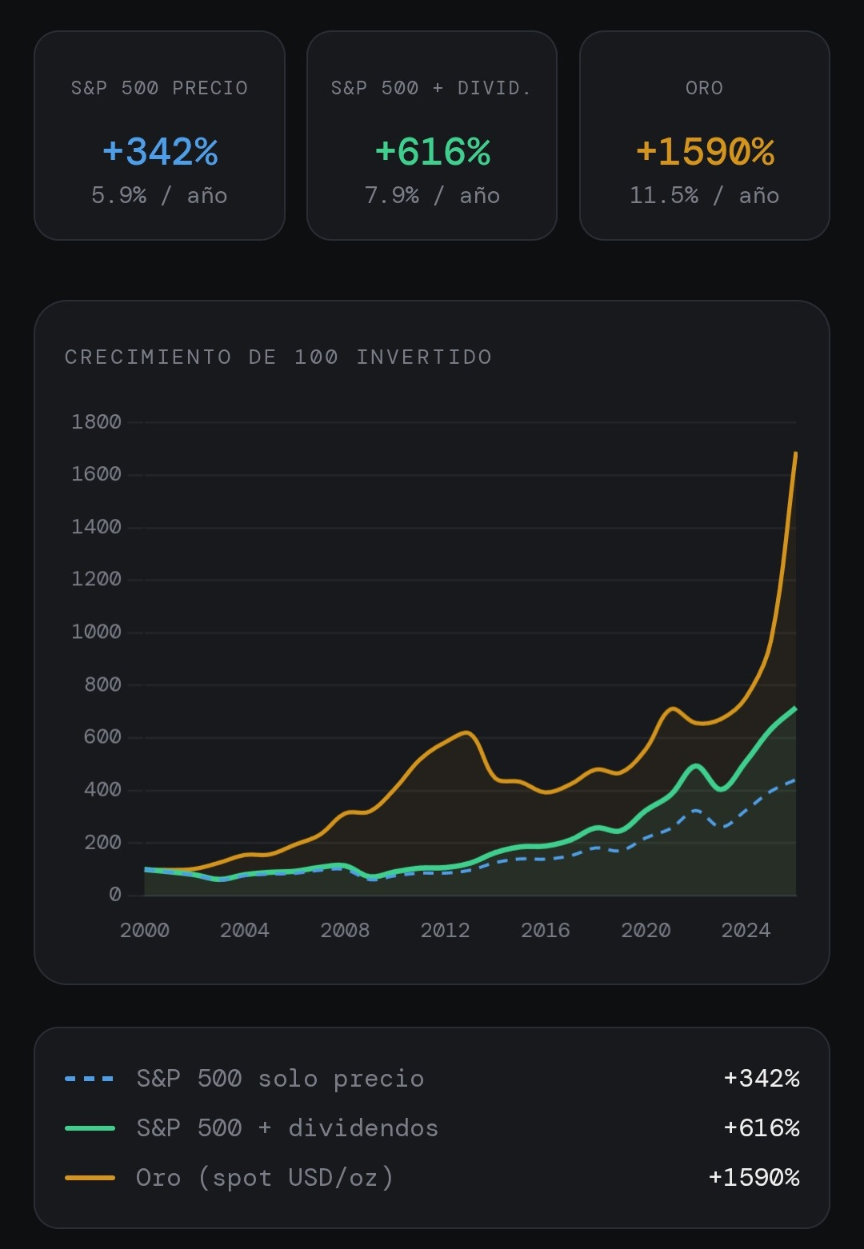Click the +342% blue value in the price card
This screenshot has width=864, height=1249.
click(160, 151)
